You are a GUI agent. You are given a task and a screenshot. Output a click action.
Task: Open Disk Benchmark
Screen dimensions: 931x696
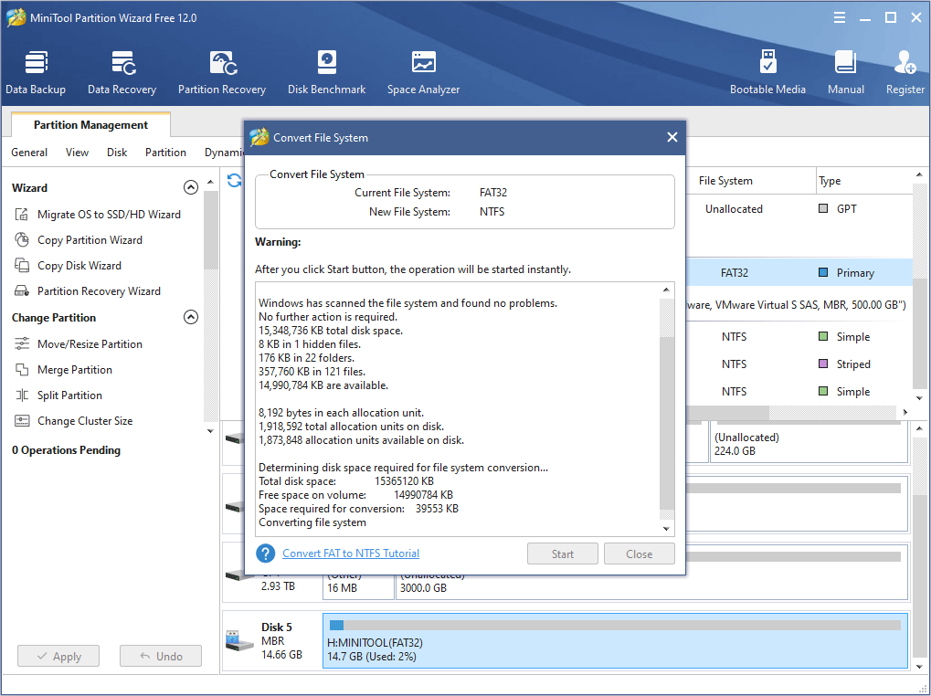[x=326, y=72]
